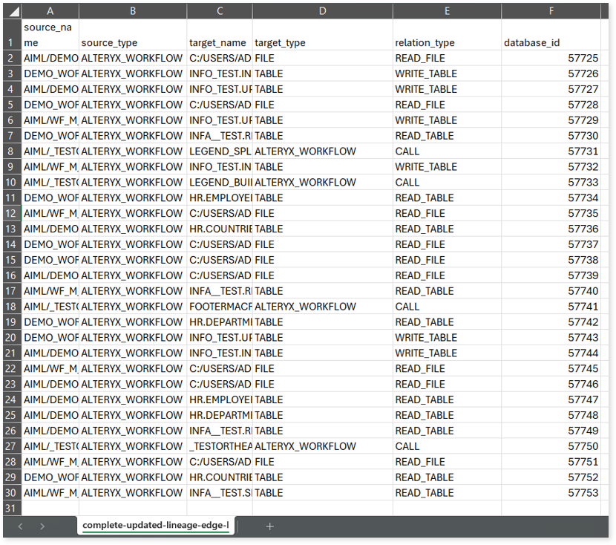The width and height of the screenshot is (616, 545).
Task: Click the relation_type header cell
Action: pos(447,35)
